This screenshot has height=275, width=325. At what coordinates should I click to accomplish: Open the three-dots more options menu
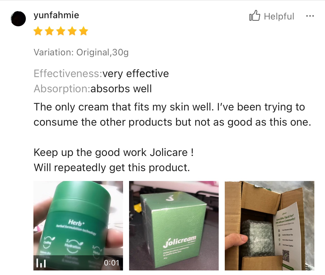click(310, 16)
